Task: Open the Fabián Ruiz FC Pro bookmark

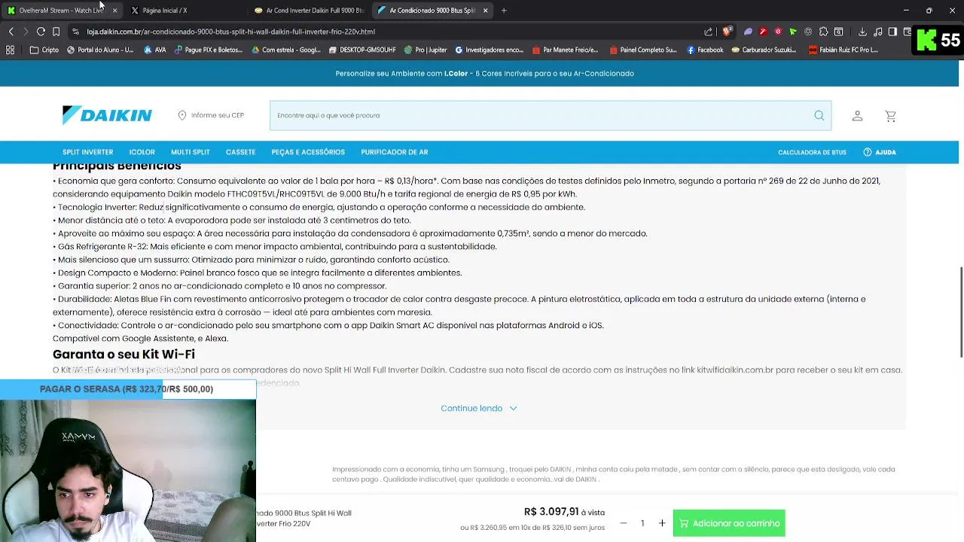Action: tap(843, 50)
